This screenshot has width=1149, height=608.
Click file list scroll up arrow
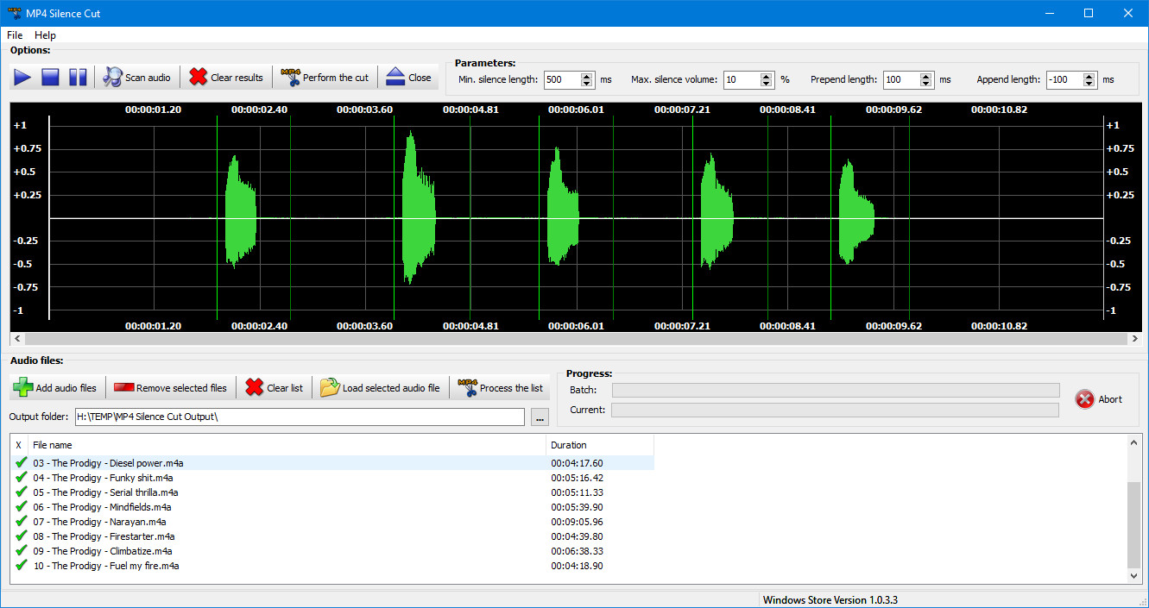1134,442
